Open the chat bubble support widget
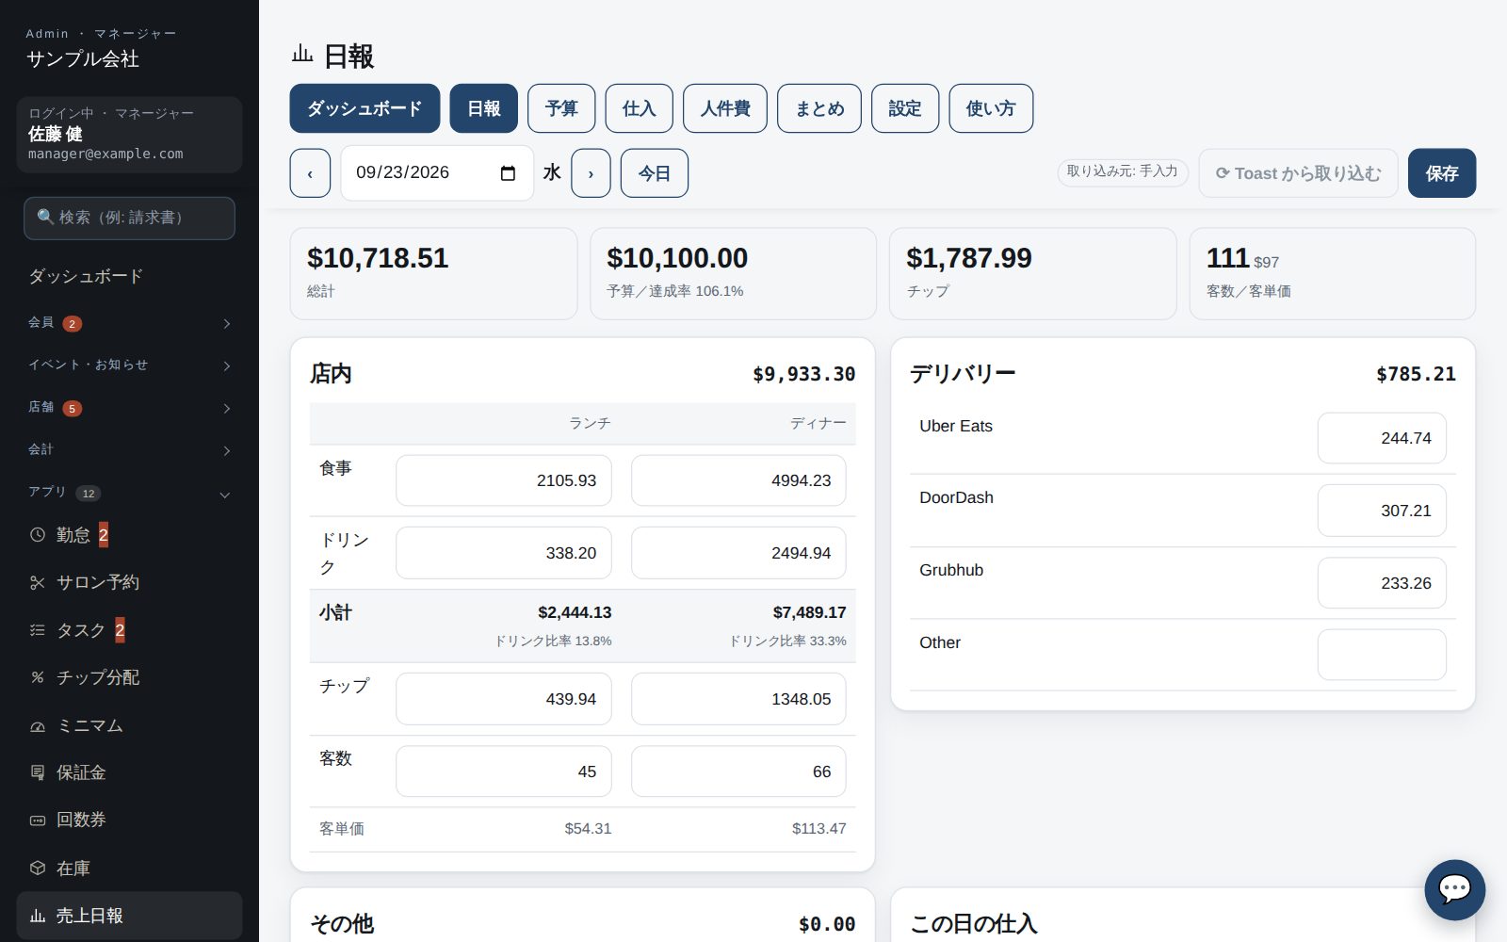Image resolution: width=1507 pixels, height=942 pixels. pos(1454,889)
